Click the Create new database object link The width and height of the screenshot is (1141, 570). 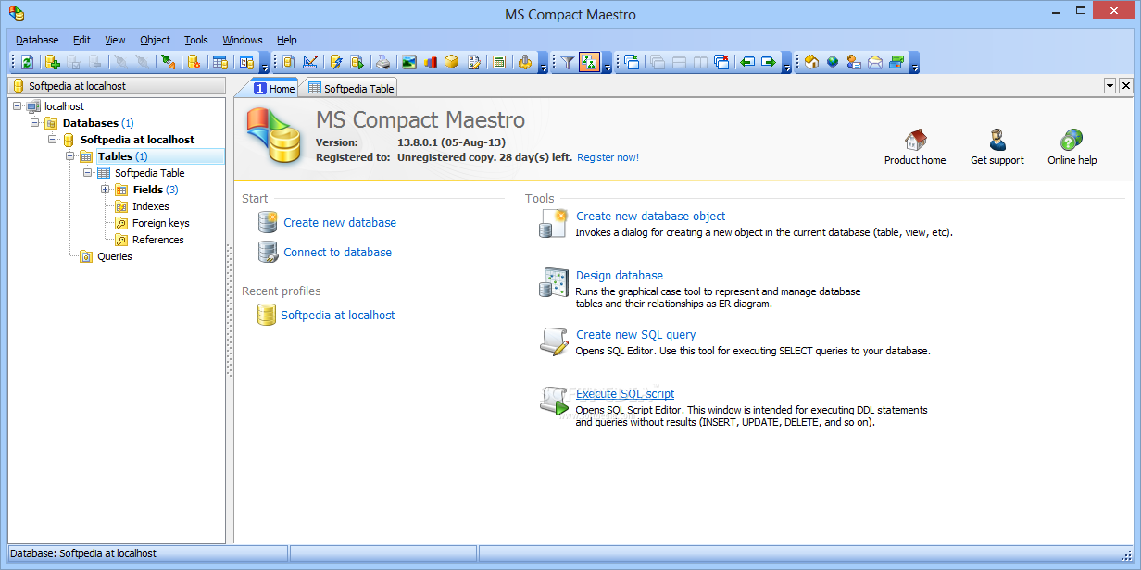pyautogui.click(x=650, y=216)
